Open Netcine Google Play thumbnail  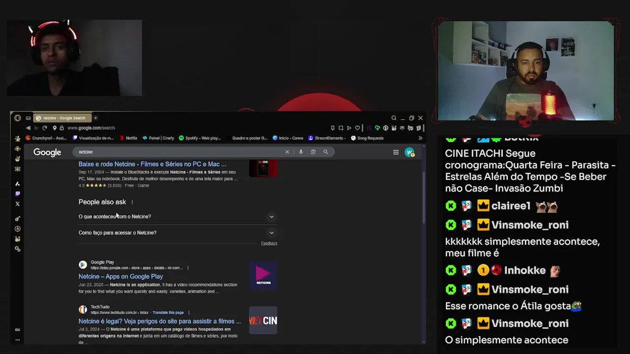coord(263,276)
